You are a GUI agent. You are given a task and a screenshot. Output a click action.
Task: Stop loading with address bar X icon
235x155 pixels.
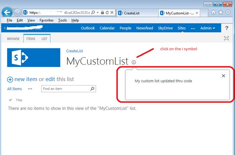tap(112, 12)
